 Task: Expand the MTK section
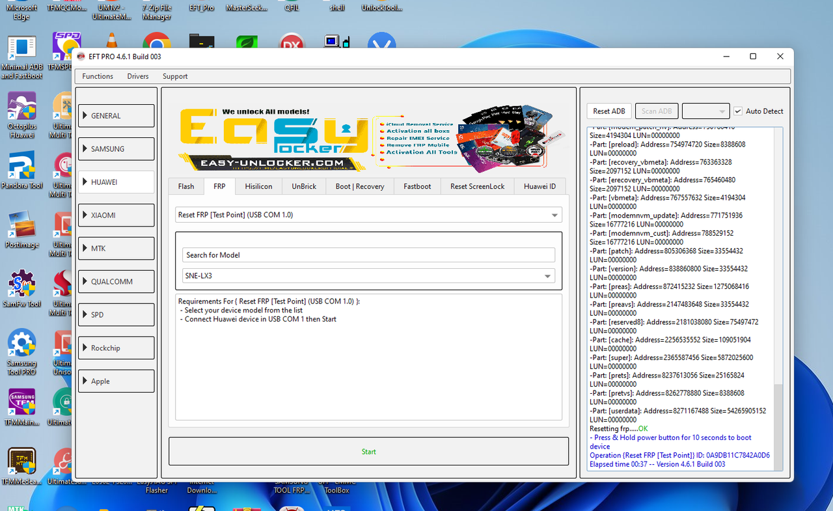pyautogui.click(x=116, y=249)
